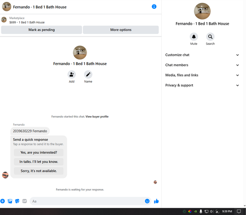Click the pencil Name edit icon
Viewport: 246px width, 215px height.
click(88, 74)
